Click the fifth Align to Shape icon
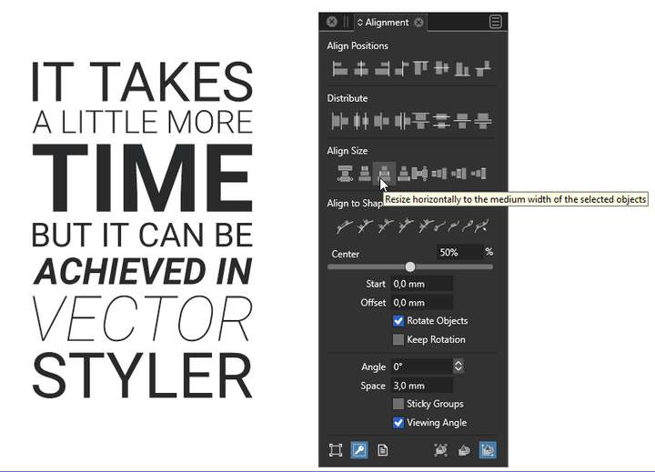The image size is (655, 472). 425,226
